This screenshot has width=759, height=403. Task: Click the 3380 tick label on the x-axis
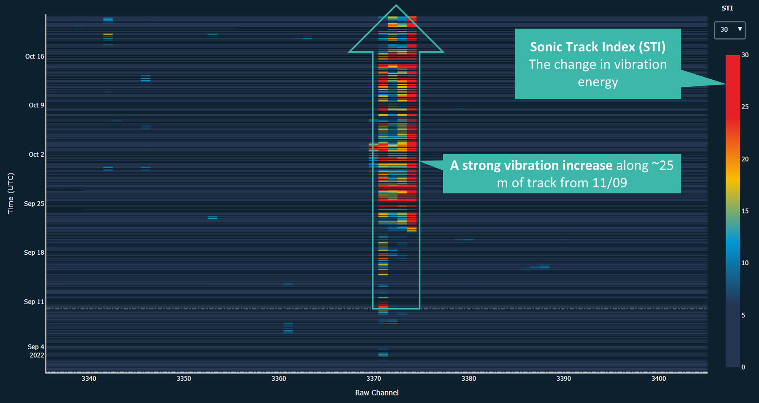click(x=468, y=379)
